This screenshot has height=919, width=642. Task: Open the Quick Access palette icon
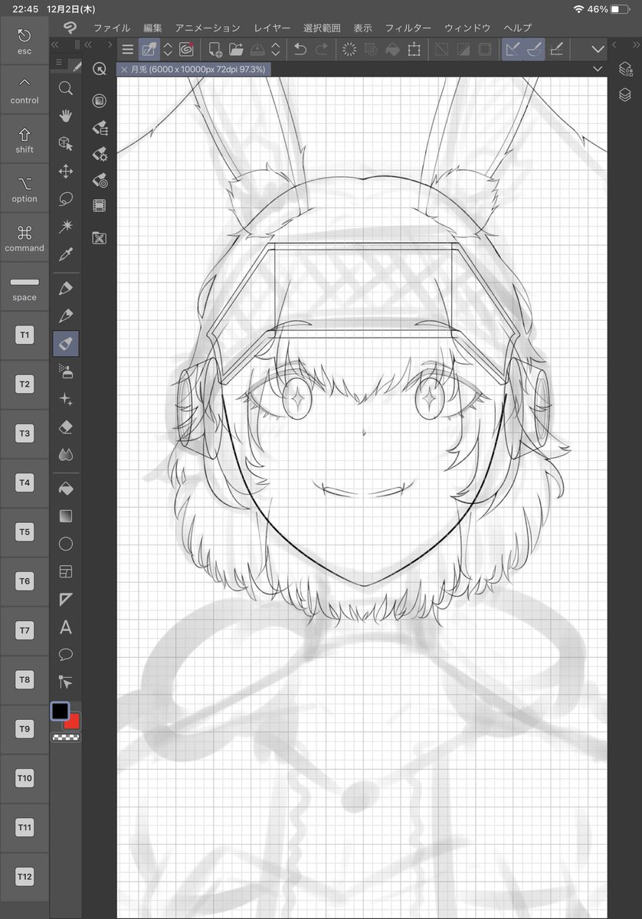(x=100, y=69)
